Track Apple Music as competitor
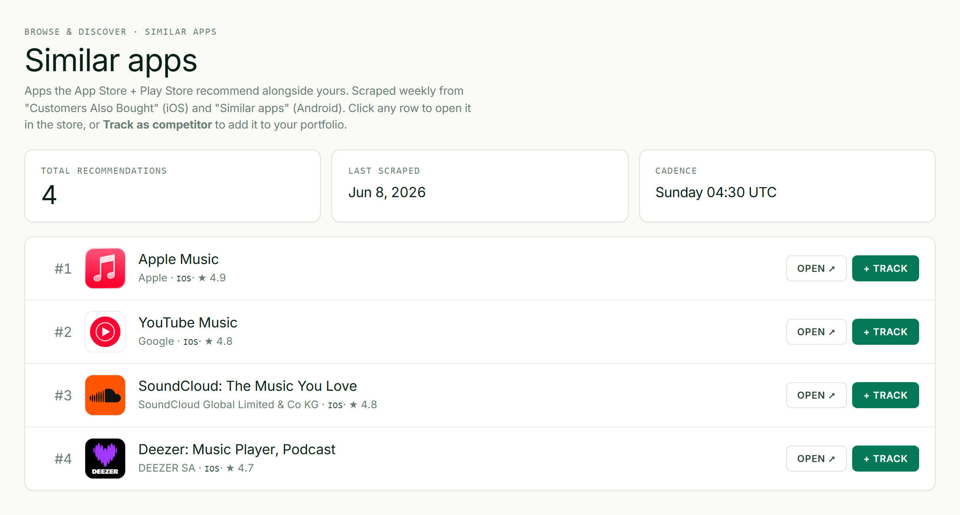This screenshot has width=960, height=515. [885, 268]
